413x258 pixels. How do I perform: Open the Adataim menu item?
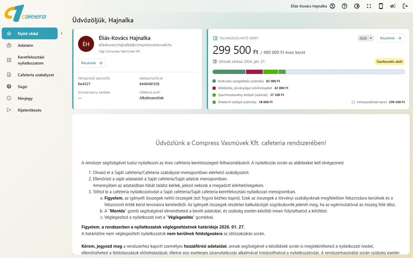point(30,45)
